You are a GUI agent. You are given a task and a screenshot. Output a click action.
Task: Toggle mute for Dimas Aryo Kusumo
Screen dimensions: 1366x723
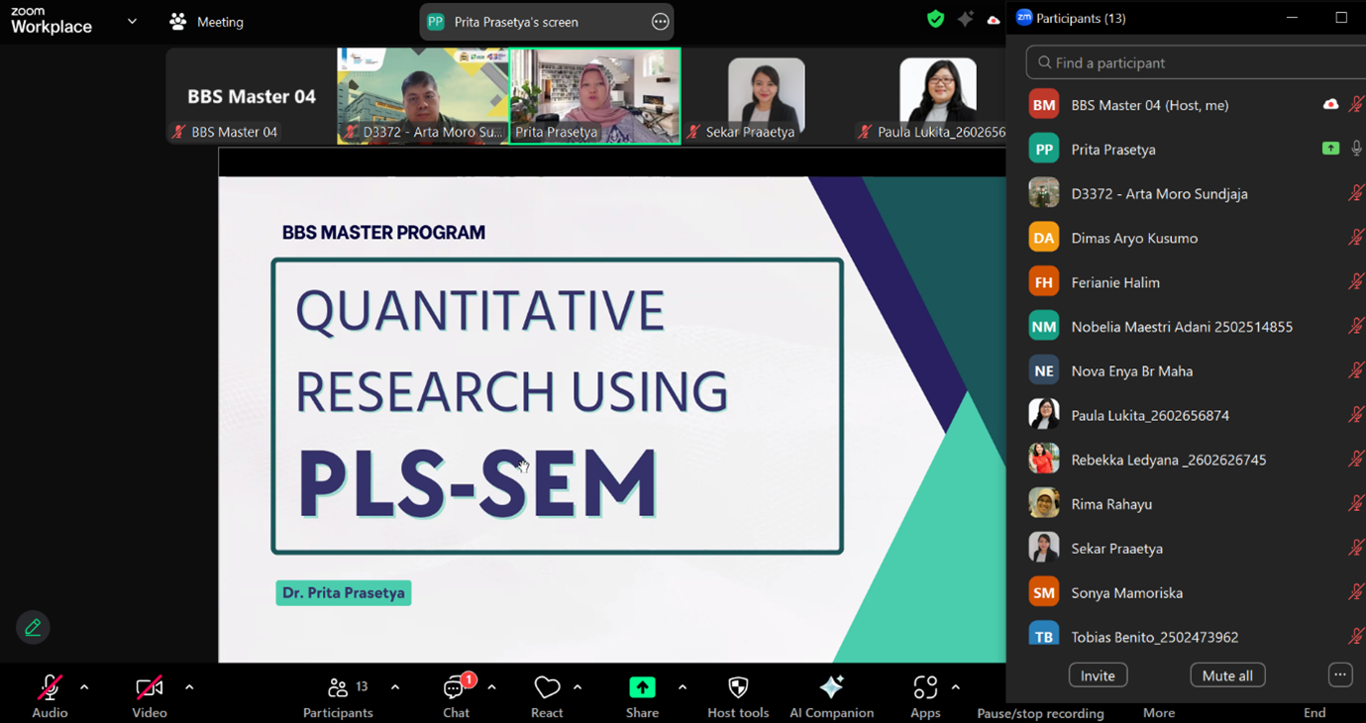(x=1355, y=238)
